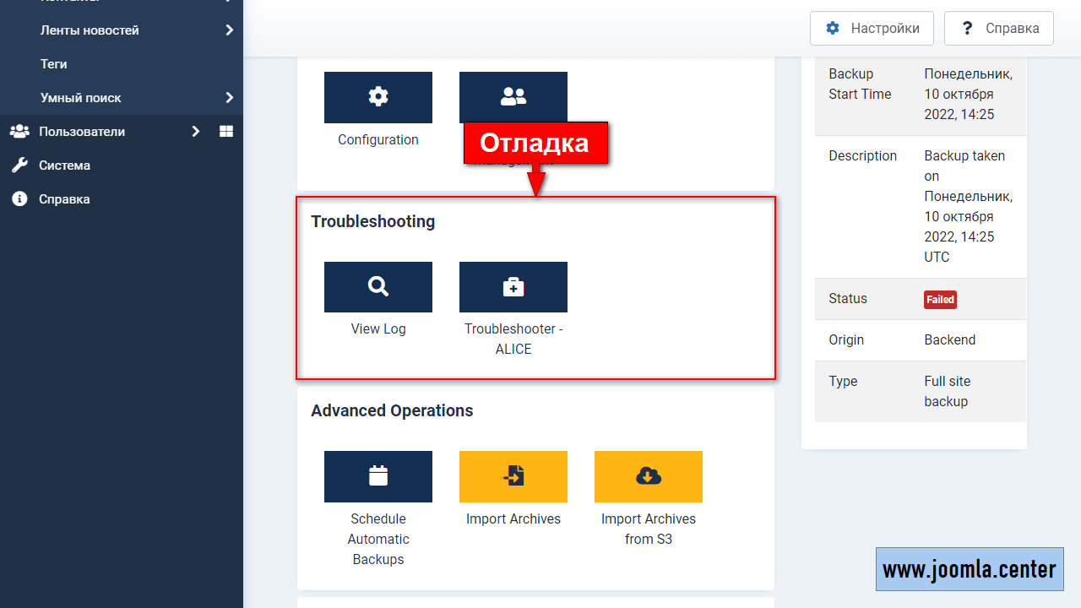
Task: Click the Import Archives yellow tile
Action: tap(513, 476)
